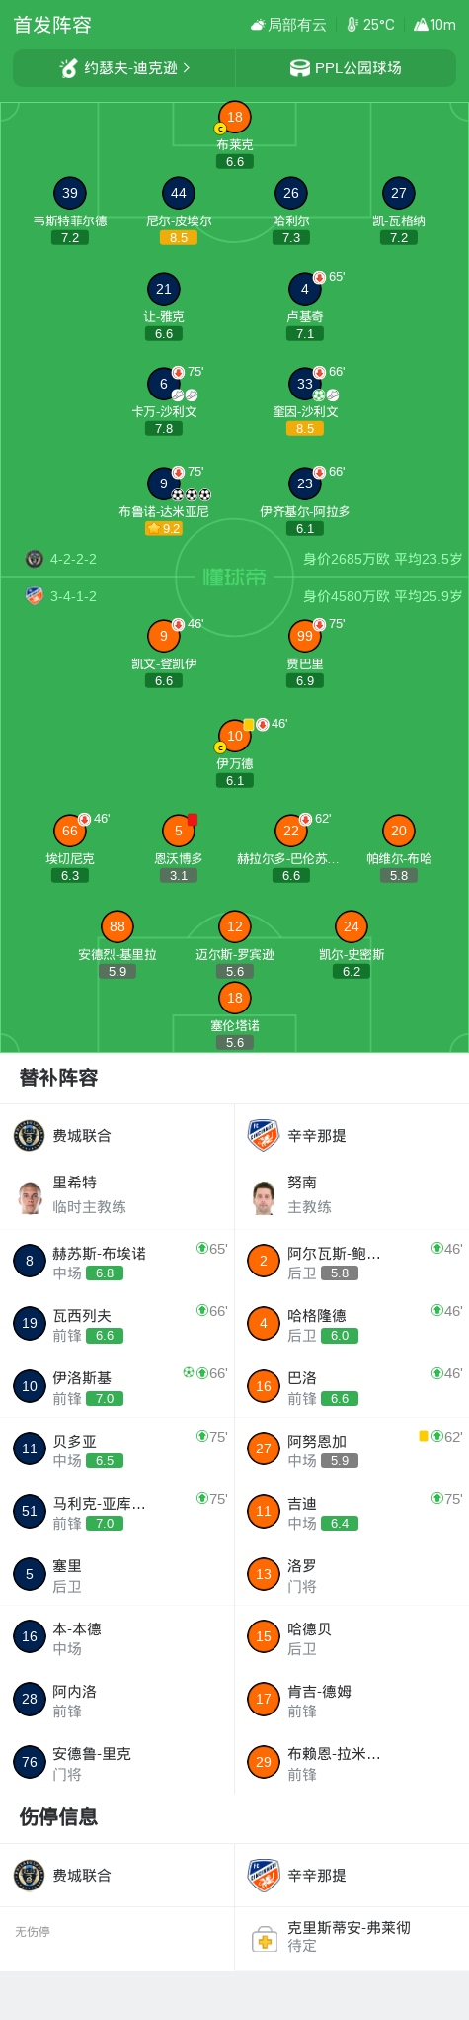The height and width of the screenshot is (2020, 469).
Task: Select goalkeeper 布莱克 number 18 jersey
Action: tap(235, 117)
